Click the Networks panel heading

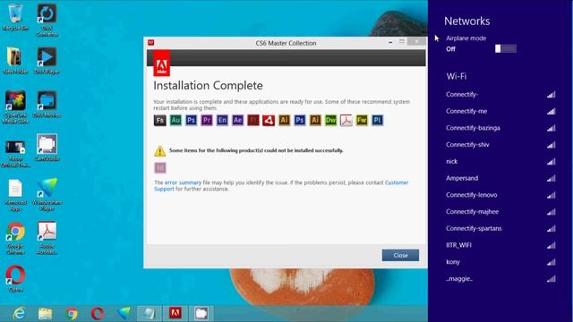[x=467, y=21]
